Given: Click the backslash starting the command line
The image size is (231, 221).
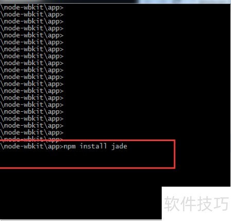Looking at the screenshot, I should tap(2, 147).
